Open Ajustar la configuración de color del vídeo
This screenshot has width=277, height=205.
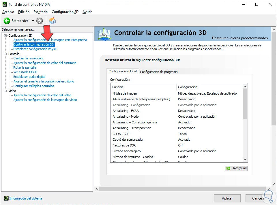coord(42,95)
